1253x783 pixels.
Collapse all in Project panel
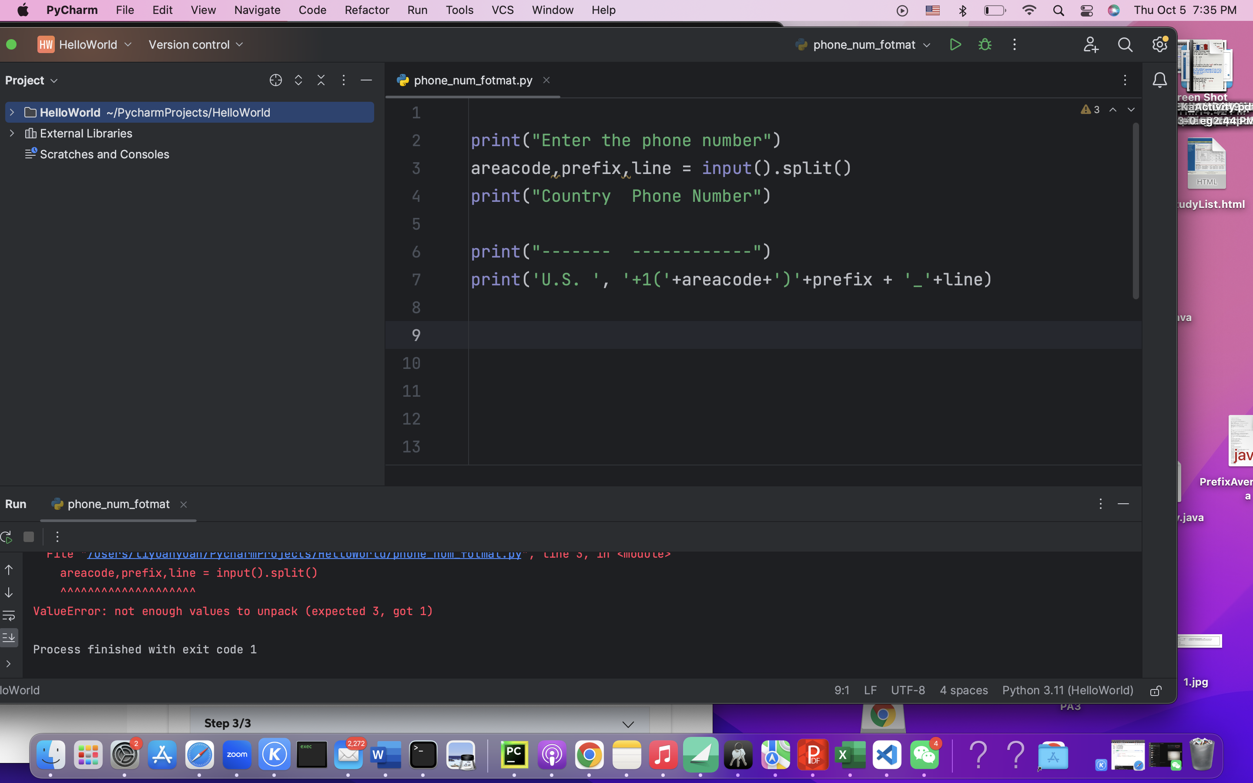(x=321, y=80)
